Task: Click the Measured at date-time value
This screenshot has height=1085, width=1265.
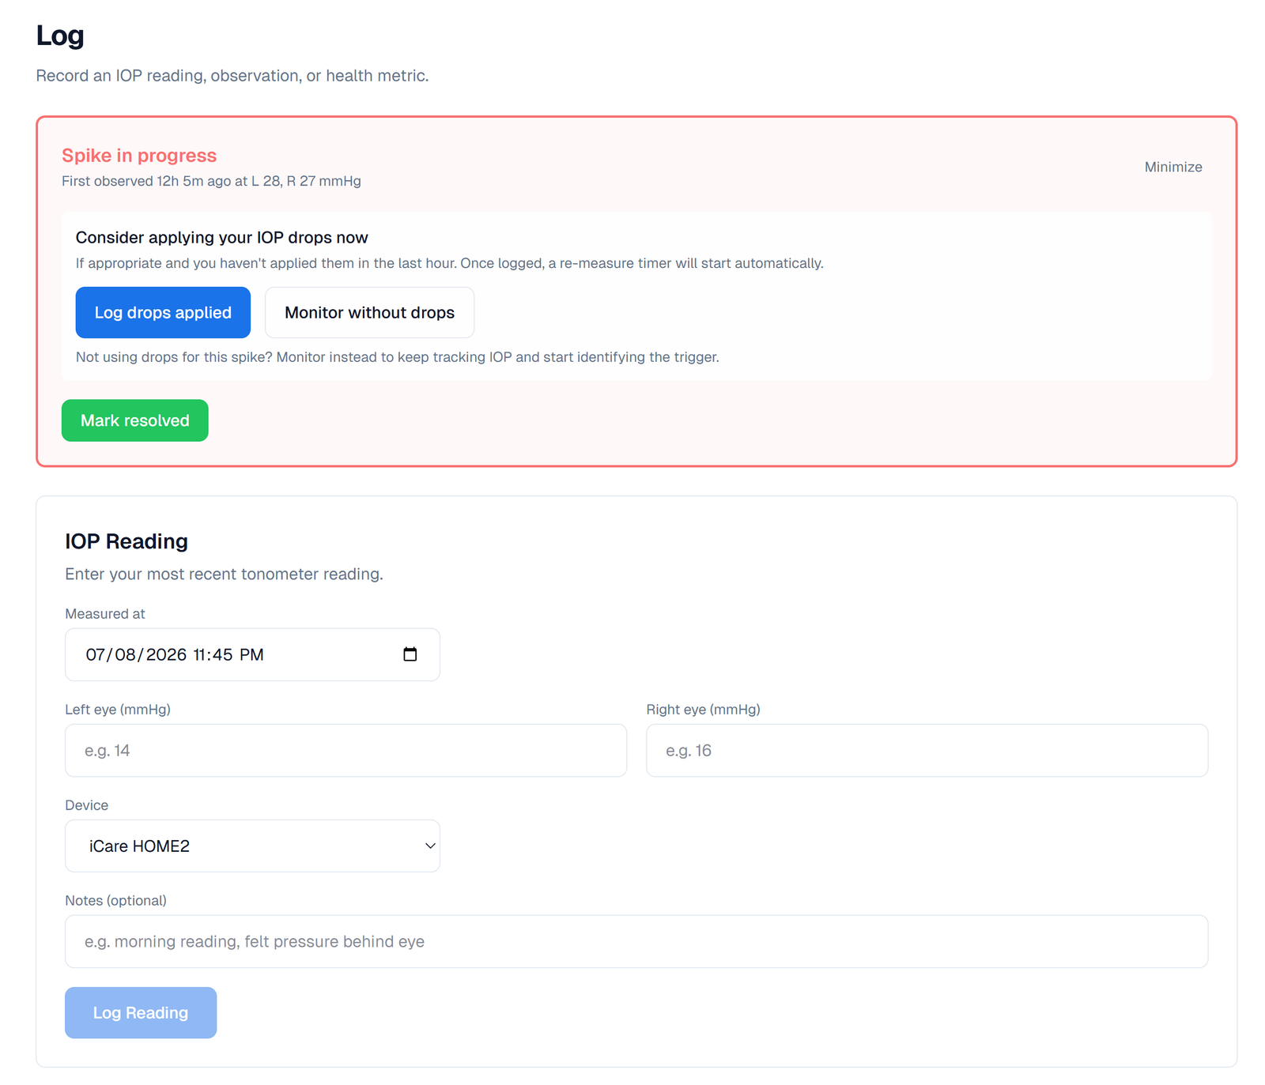Action: pyautogui.click(x=175, y=654)
